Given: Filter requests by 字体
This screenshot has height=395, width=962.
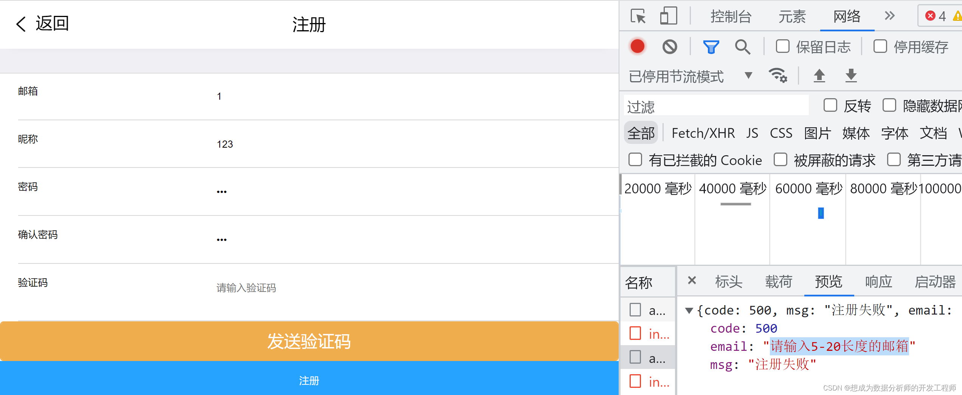Looking at the screenshot, I should tap(895, 133).
